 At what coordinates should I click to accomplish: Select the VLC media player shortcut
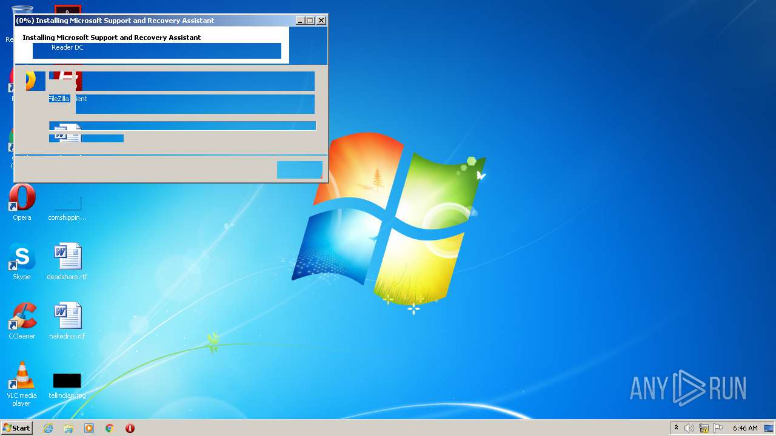point(22,384)
